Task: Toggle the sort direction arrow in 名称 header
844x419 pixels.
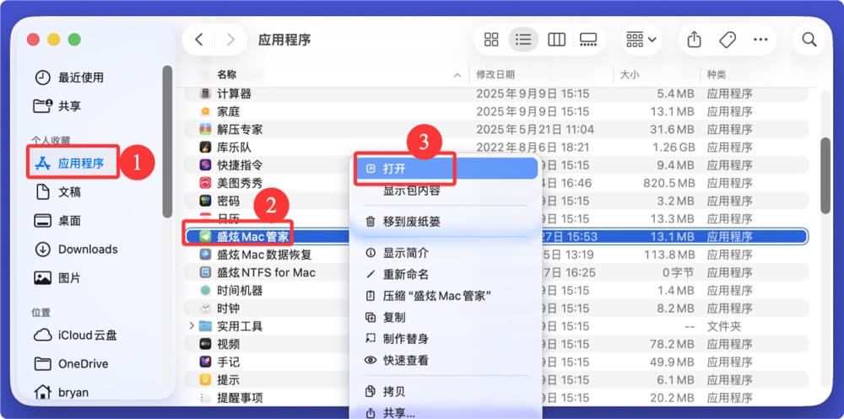Action: point(457,75)
